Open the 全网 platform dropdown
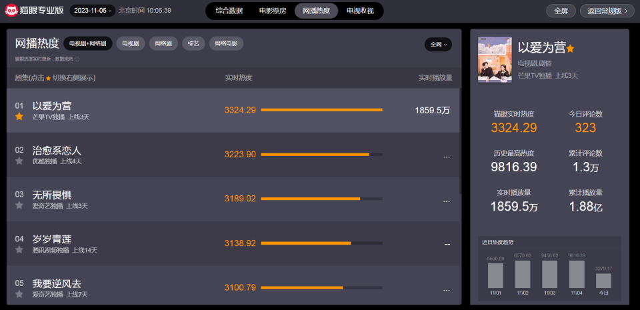Image resolution: width=640 pixels, height=310 pixels. click(438, 45)
